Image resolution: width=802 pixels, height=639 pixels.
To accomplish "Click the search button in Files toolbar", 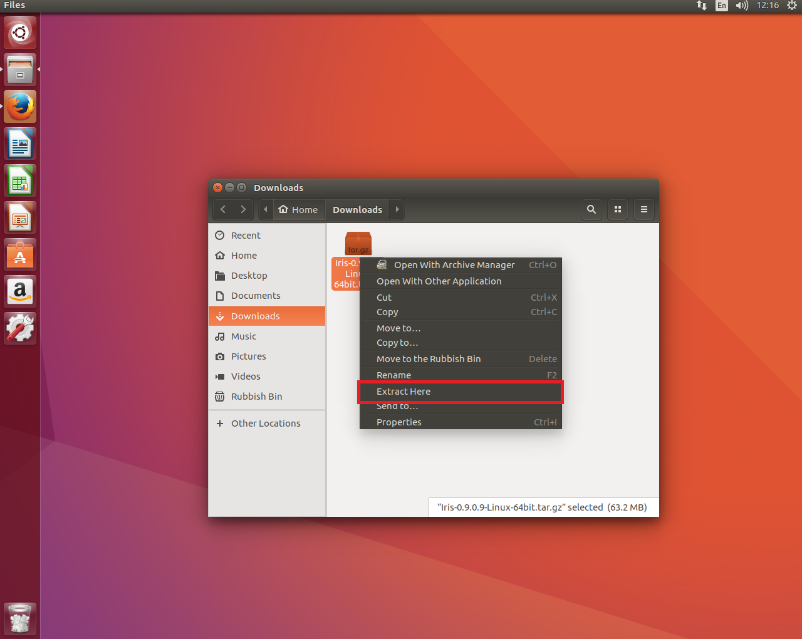I will pos(591,209).
